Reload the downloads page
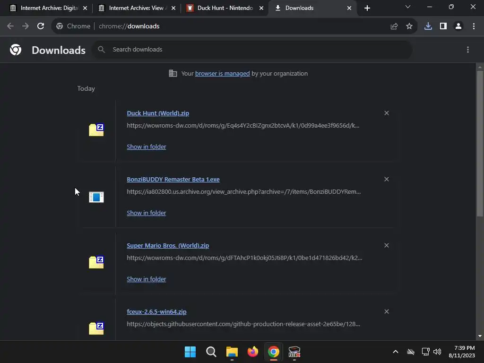The height and width of the screenshot is (363, 484). coord(41,26)
